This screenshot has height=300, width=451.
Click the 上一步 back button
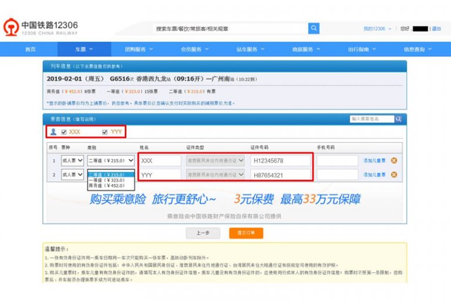click(203, 233)
